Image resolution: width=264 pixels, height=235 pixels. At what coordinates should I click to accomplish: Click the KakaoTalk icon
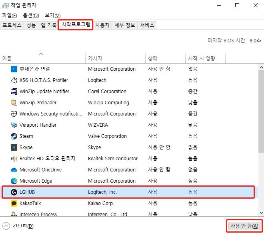click(14, 203)
